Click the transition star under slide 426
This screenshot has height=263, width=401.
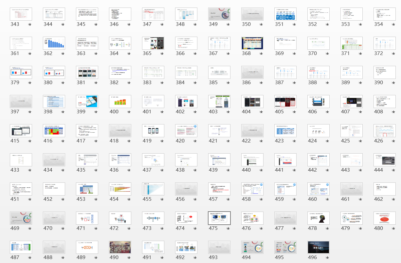[393, 141]
